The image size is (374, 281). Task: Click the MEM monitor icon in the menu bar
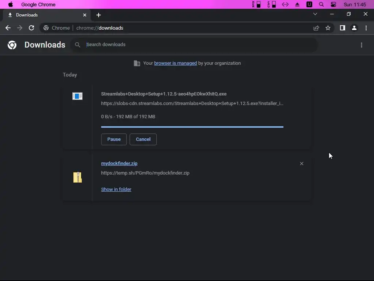coord(256,4)
